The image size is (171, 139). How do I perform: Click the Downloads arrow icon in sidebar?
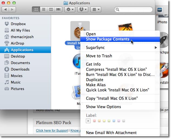(7, 69)
